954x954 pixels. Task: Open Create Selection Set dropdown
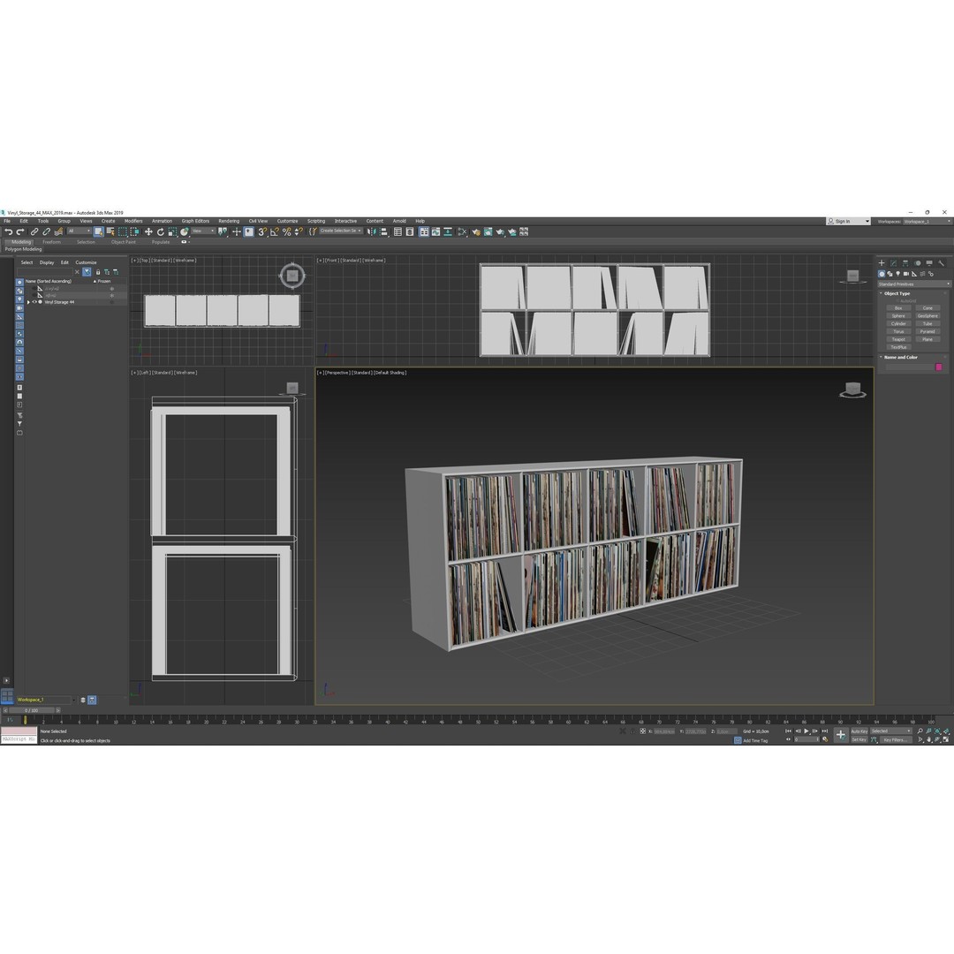click(341, 231)
